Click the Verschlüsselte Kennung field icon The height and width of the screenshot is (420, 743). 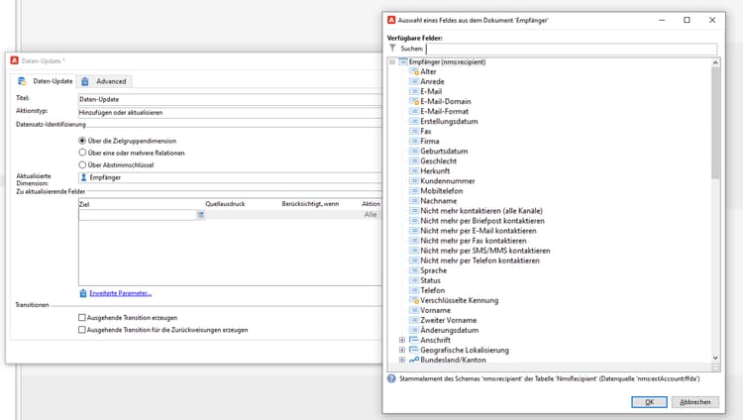pos(414,300)
